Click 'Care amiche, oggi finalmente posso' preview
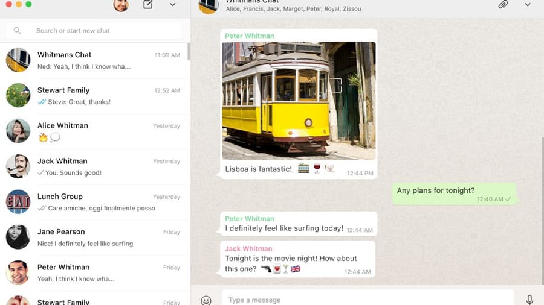The width and height of the screenshot is (544, 305). pos(102,208)
